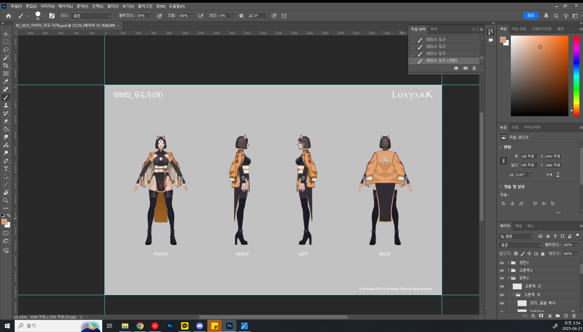The height and width of the screenshot is (332, 583).
Task: Open the blending 모드 dropdown in options bar
Action: coord(92,16)
